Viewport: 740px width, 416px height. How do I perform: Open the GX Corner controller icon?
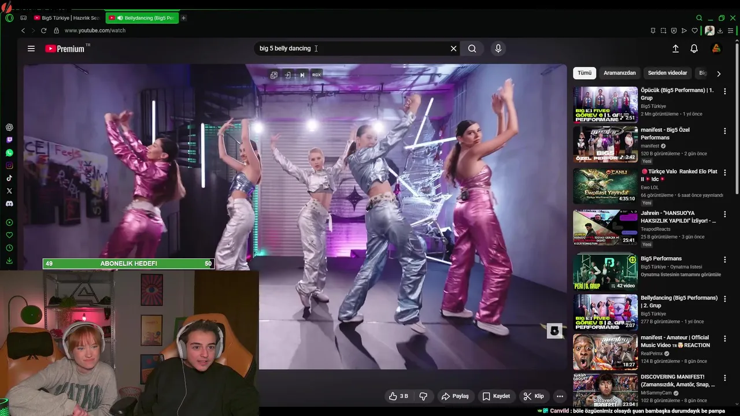pyautogui.click(x=23, y=18)
